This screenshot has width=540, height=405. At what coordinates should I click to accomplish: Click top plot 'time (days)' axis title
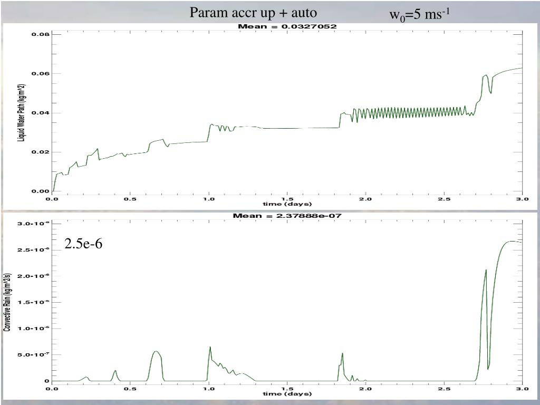point(287,204)
